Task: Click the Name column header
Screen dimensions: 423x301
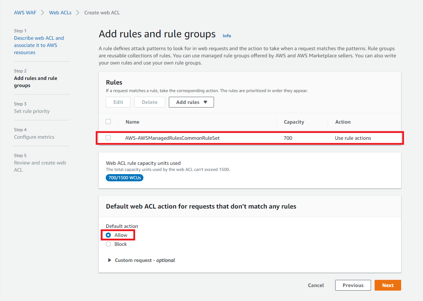Action: pos(132,122)
